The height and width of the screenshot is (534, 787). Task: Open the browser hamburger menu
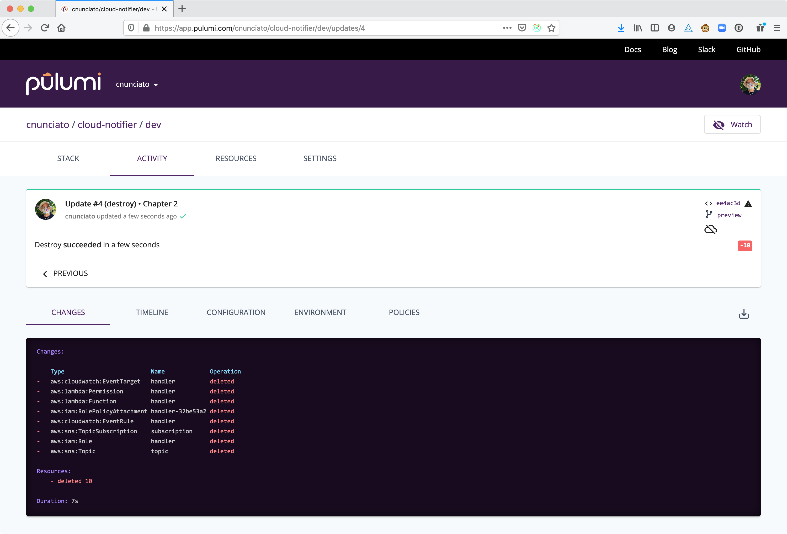777,28
